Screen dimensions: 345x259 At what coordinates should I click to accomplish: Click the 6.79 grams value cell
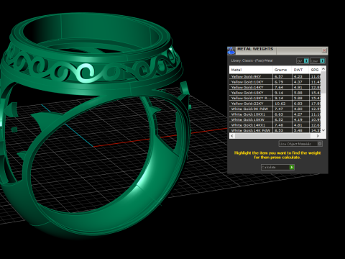point(282,82)
